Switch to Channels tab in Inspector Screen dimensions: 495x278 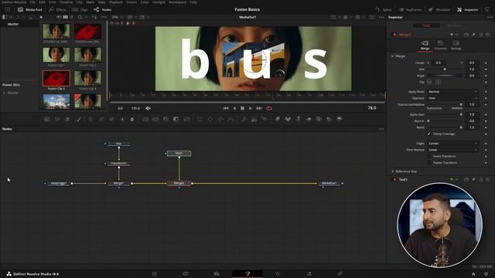(440, 45)
